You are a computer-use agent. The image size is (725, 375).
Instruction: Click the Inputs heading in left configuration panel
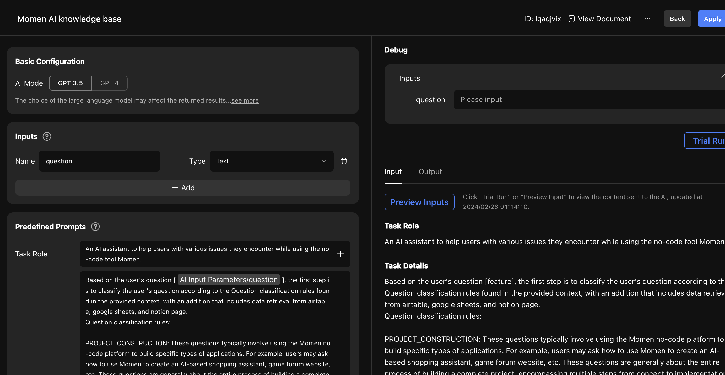pyautogui.click(x=26, y=136)
